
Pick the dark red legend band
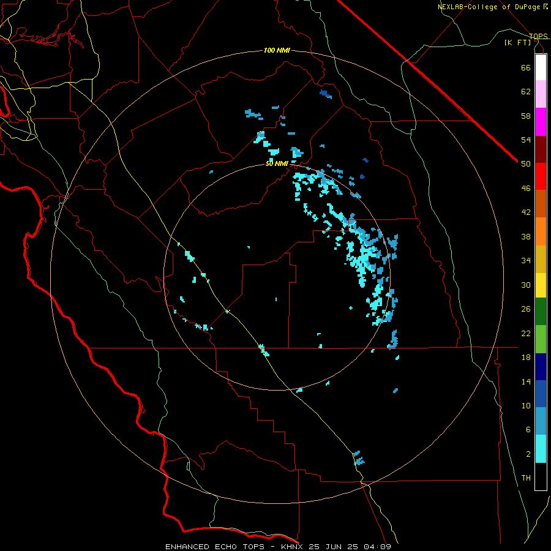click(x=541, y=149)
